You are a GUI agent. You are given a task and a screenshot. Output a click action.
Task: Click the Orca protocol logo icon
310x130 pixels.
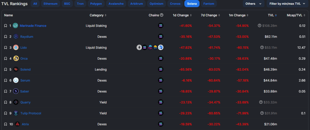coord(16,58)
